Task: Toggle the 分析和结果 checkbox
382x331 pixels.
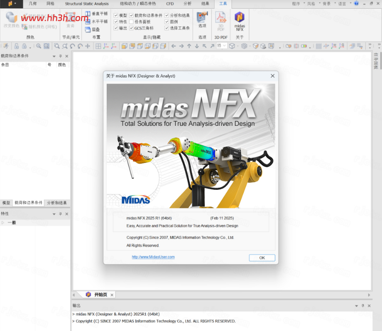Action: 167,15
